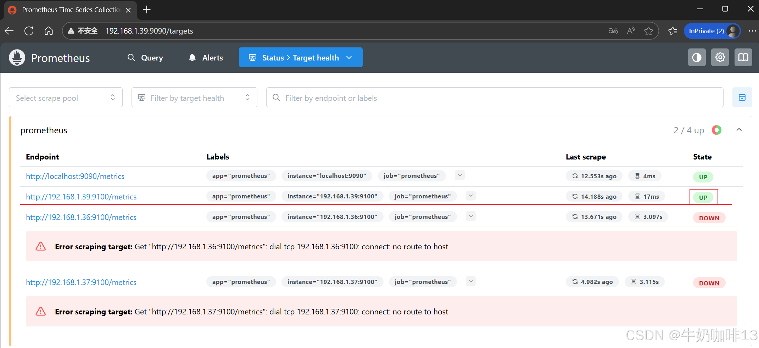The height and width of the screenshot is (348, 759).
Task: Open the documentation book icon
Action: tap(743, 58)
